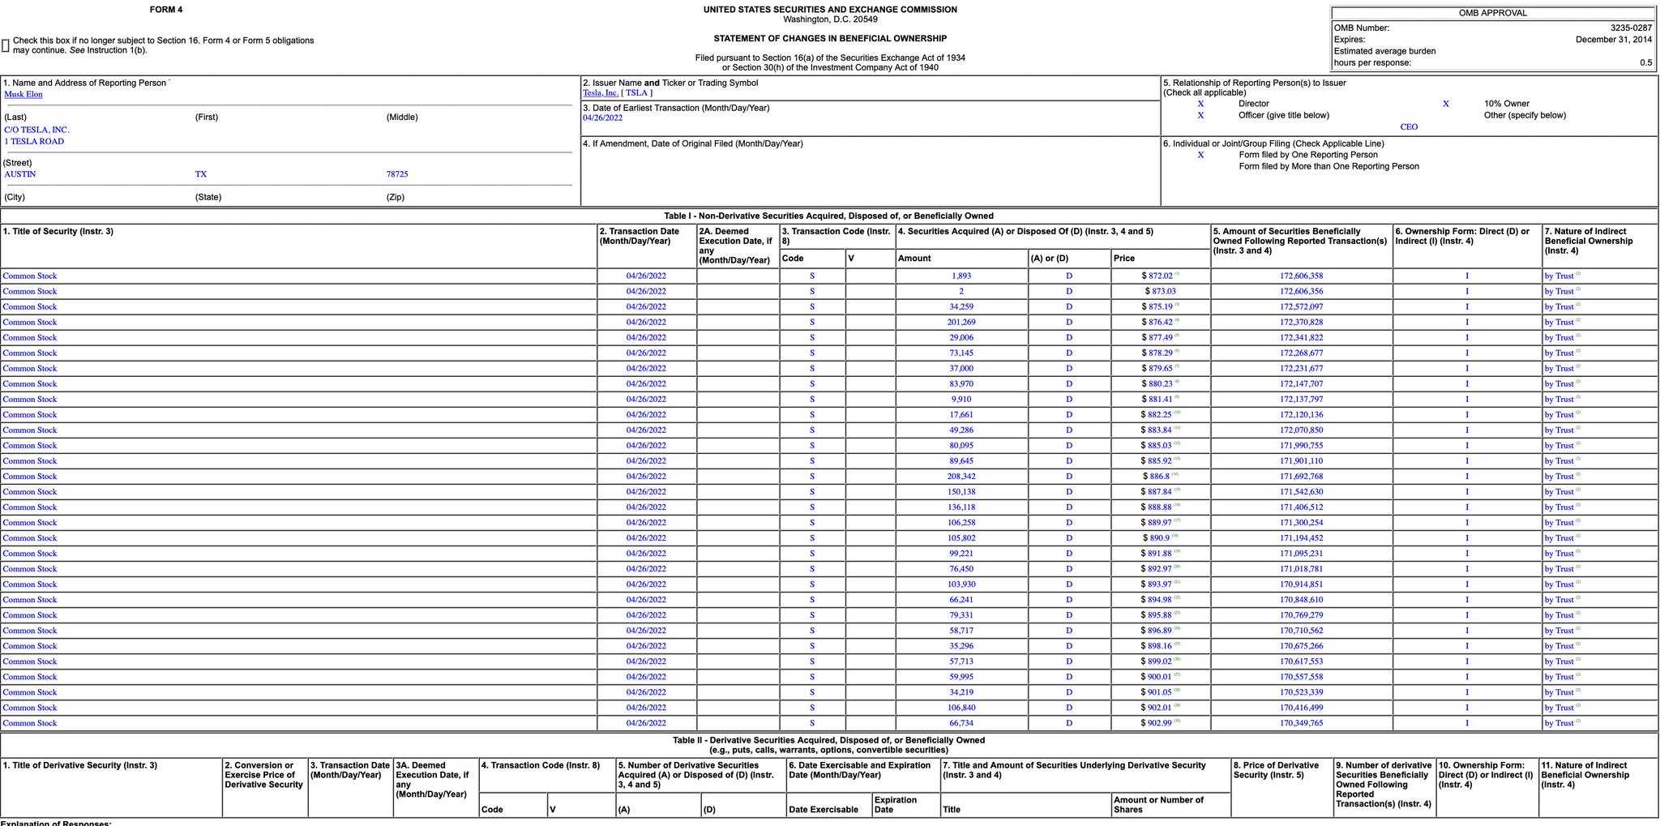1660x826 pixels.
Task: Click the X for Form filed by One Reporting Person
Action: 1200,155
